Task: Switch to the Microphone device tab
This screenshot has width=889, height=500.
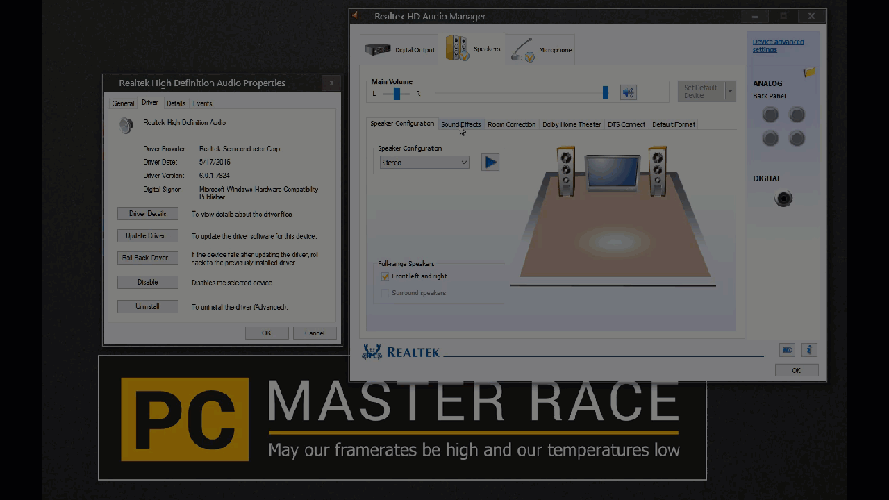Action: point(542,50)
